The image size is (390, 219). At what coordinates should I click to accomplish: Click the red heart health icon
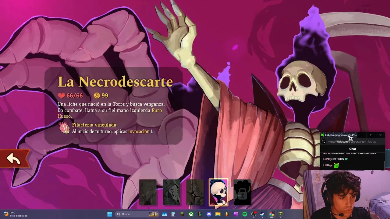tap(61, 96)
